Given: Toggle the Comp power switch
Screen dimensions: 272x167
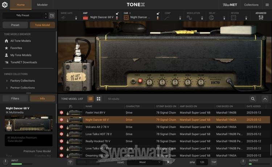Looking at the screenshot, I should (180, 18).
